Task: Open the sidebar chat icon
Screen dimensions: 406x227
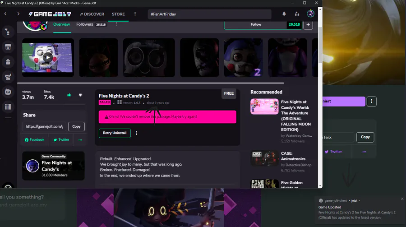Action: pyautogui.click(x=8, y=92)
